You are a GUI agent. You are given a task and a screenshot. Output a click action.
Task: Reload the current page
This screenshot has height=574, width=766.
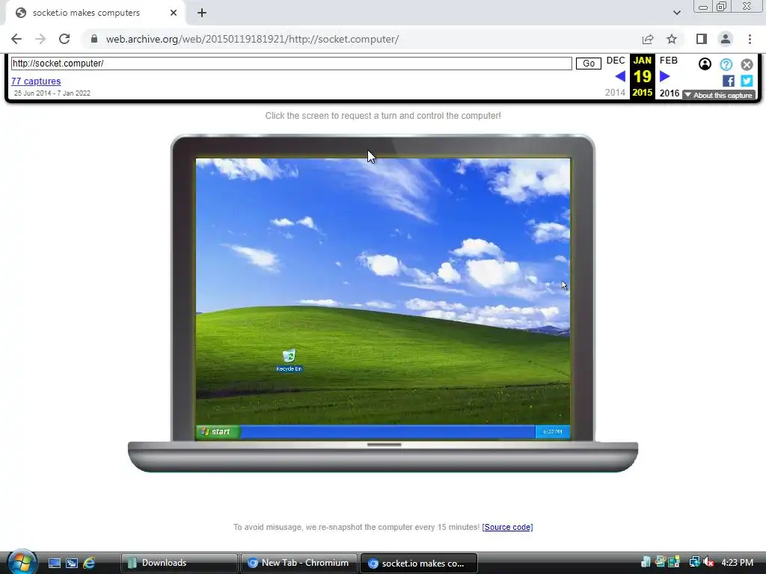(x=64, y=39)
